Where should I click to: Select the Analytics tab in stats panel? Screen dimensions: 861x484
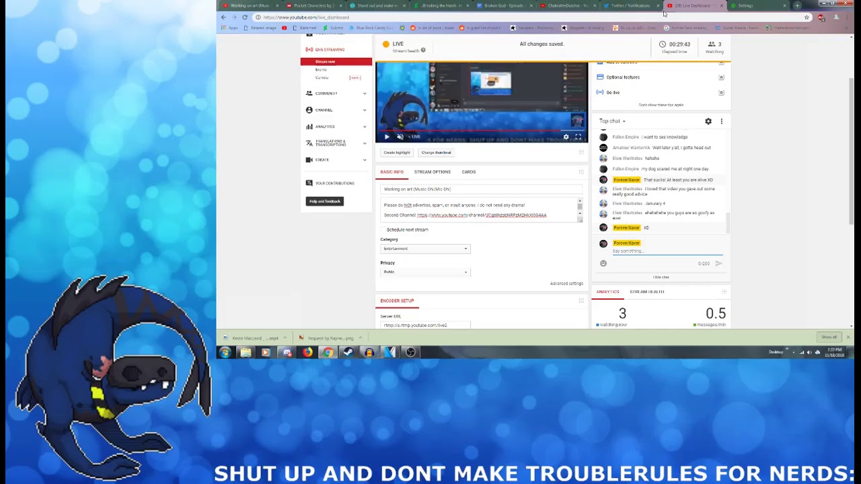(607, 292)
